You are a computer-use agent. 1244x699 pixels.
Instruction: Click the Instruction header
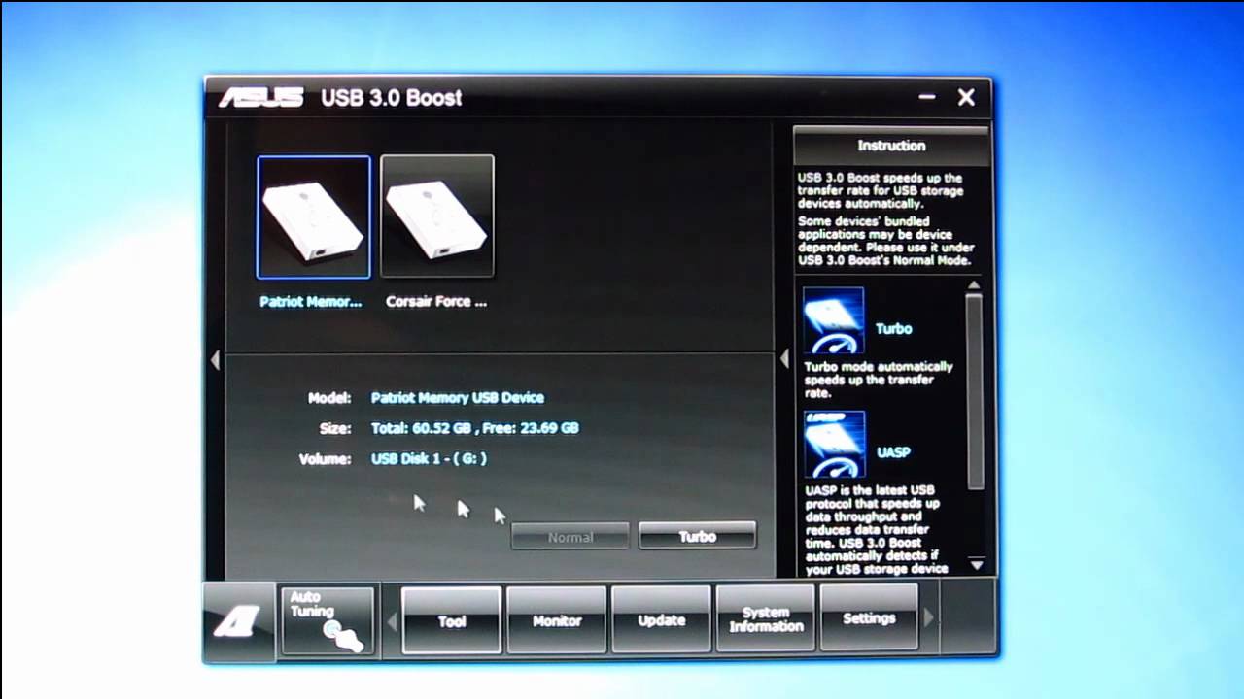[x=891, y=146]
